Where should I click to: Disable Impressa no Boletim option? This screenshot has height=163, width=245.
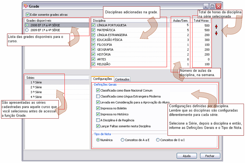click(98, 108)
